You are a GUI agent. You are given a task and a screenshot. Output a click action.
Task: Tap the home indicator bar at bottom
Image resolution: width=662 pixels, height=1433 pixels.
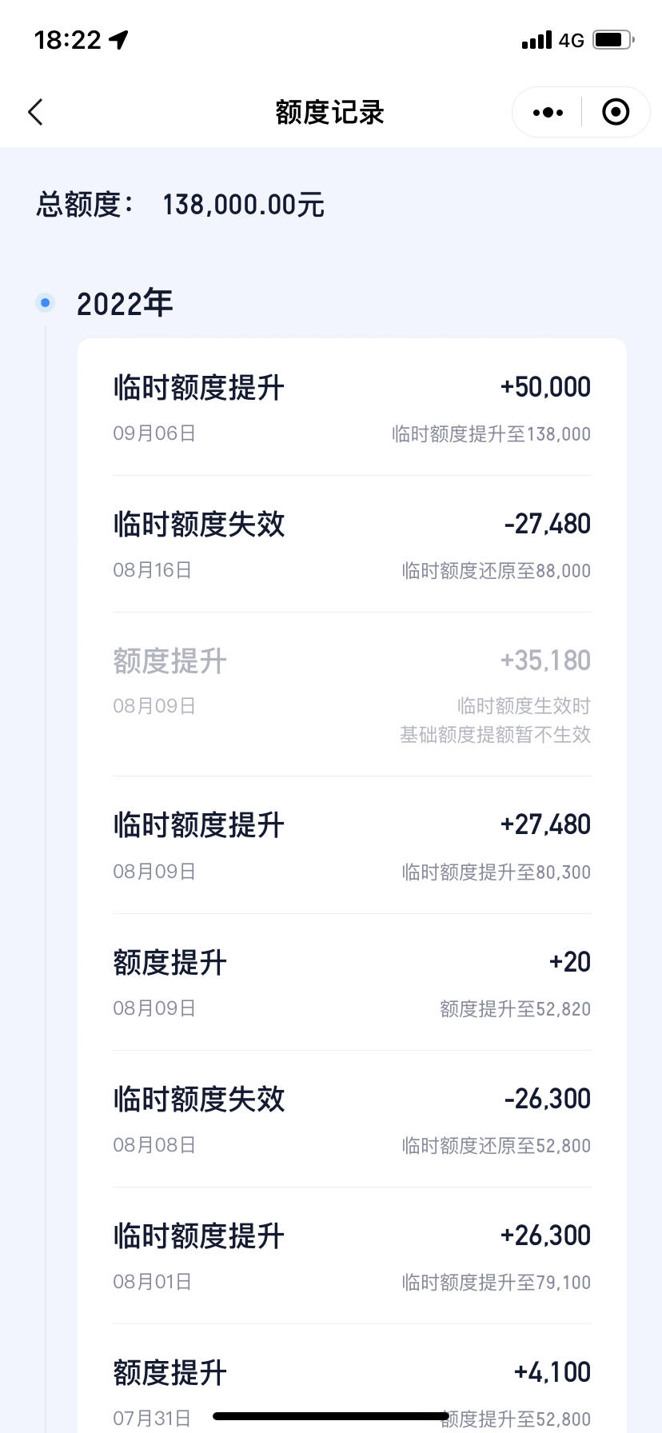tap(331, 1415)
